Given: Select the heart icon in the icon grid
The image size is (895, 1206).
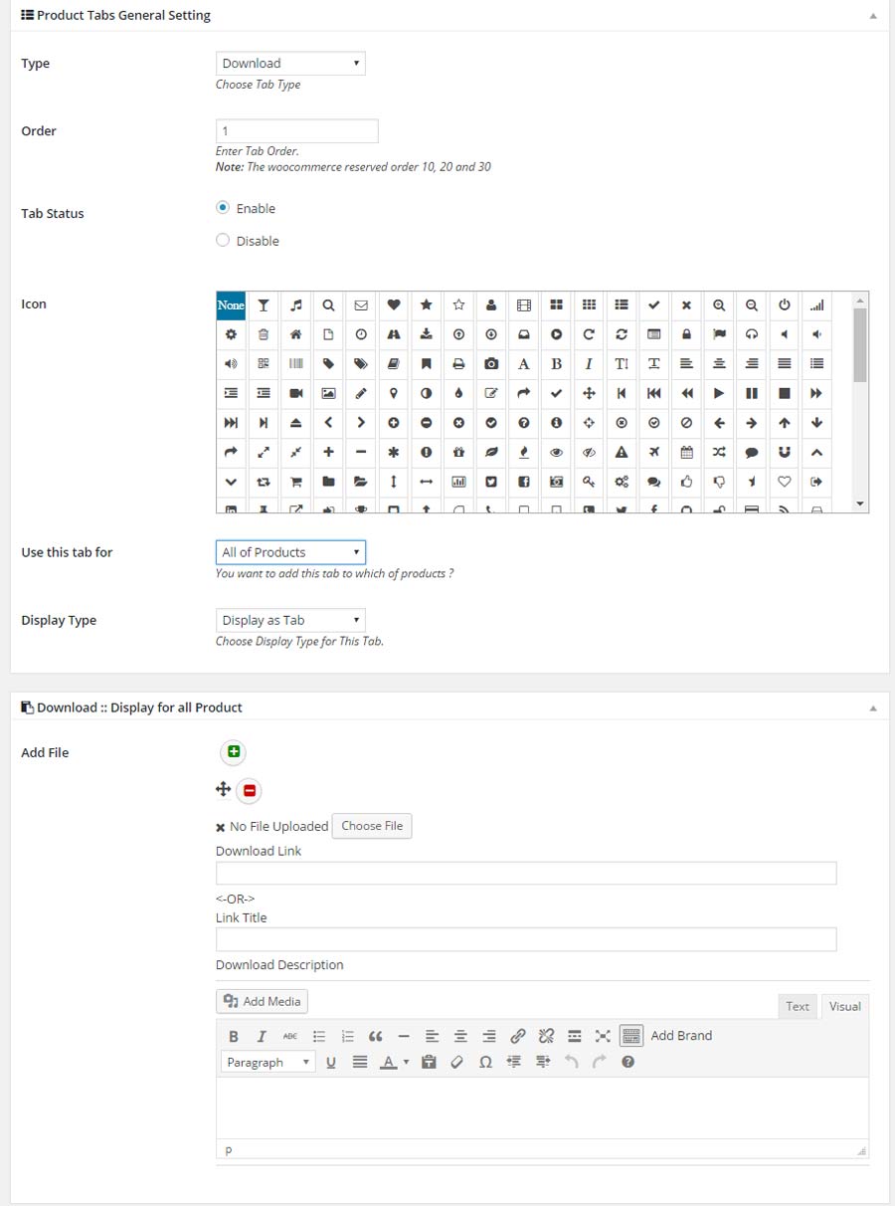Looking at the screenshot, I should click(x=394, y=304).
